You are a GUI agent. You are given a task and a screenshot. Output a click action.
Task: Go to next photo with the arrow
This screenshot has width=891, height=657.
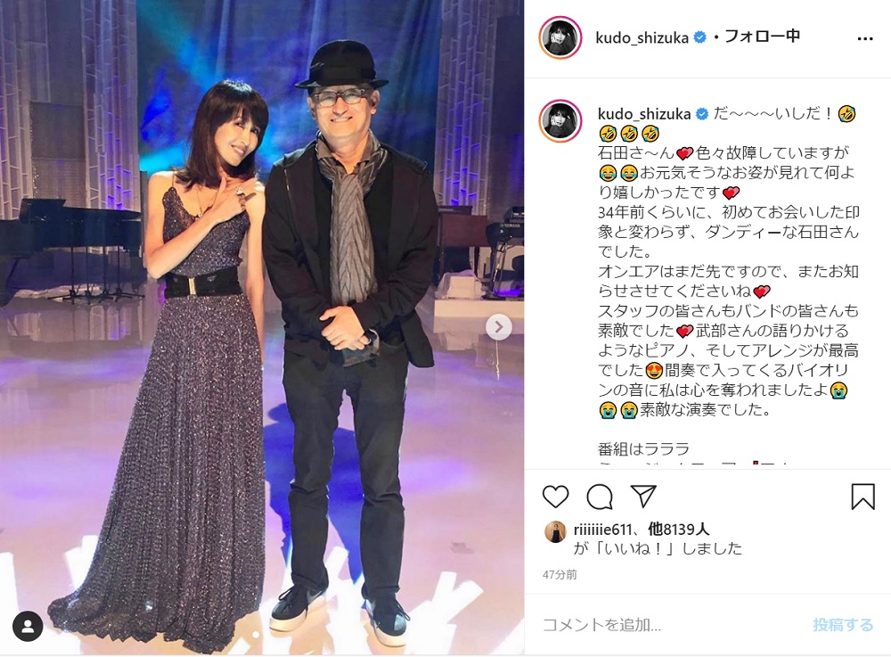pyautogui.click(x=499, y=327)
